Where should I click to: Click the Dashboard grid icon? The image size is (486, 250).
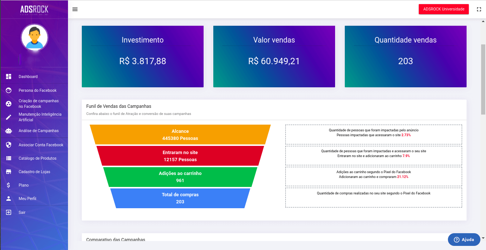point(9,76)
